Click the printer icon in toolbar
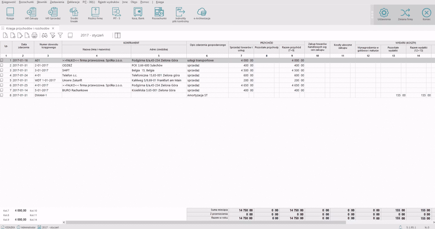This screenshot has width=435, height=229. tap(34, 35)
